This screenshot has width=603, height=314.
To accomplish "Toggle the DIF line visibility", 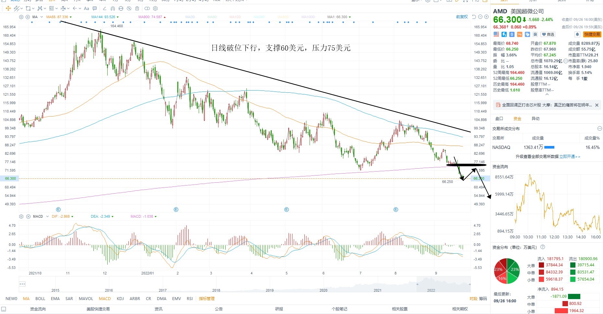I will click(x=63, y=216).
